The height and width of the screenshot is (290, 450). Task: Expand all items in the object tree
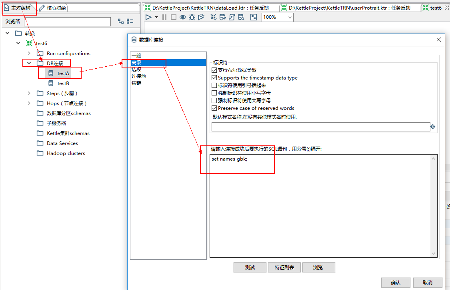[121, 21]
